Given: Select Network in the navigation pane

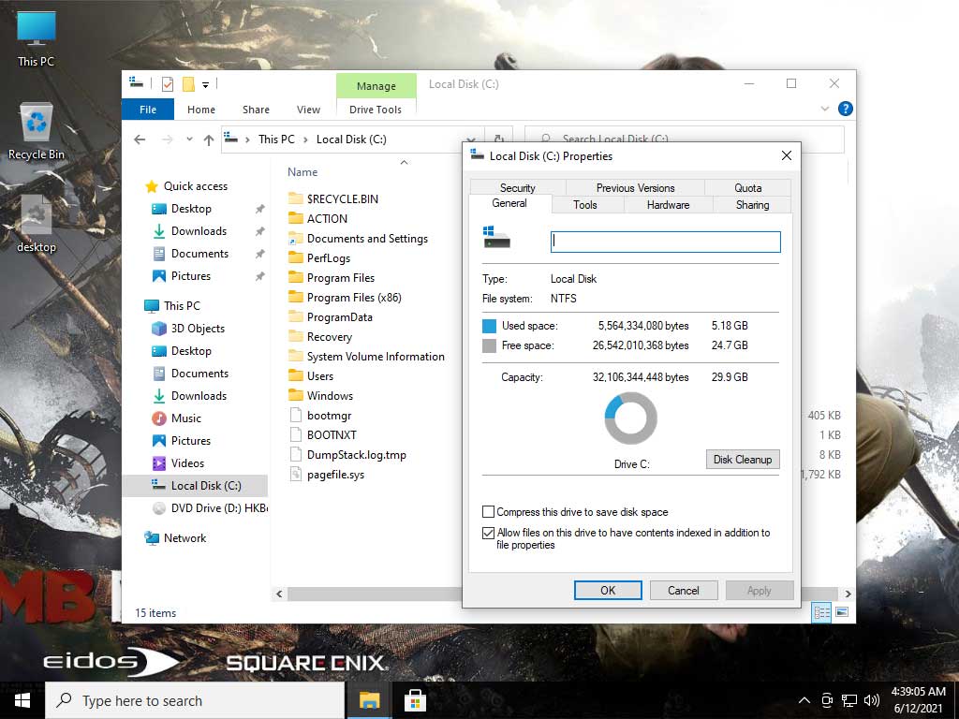Looking at the screenshot, I should [x=184, y=538].
